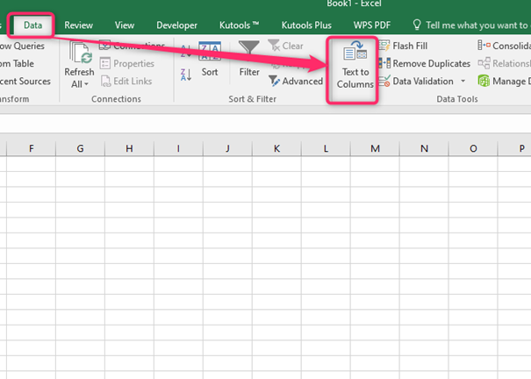Open the WPS PDF tab
531x379 pixels.
click(372, 25)
